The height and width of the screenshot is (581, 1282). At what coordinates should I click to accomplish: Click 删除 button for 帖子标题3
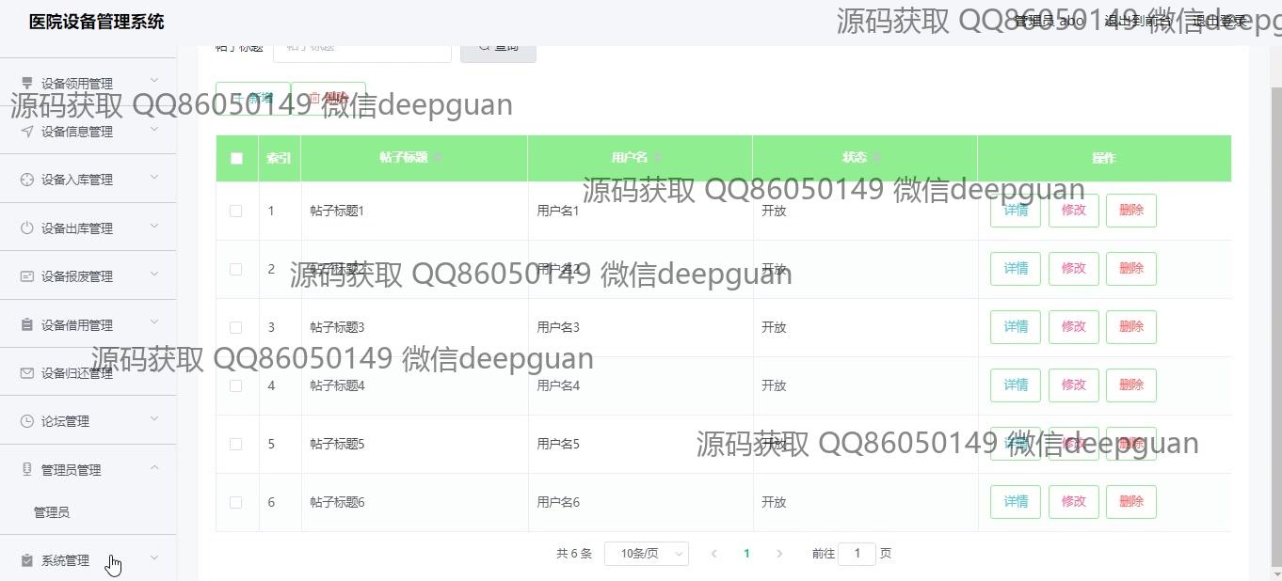click(1131, 327)
